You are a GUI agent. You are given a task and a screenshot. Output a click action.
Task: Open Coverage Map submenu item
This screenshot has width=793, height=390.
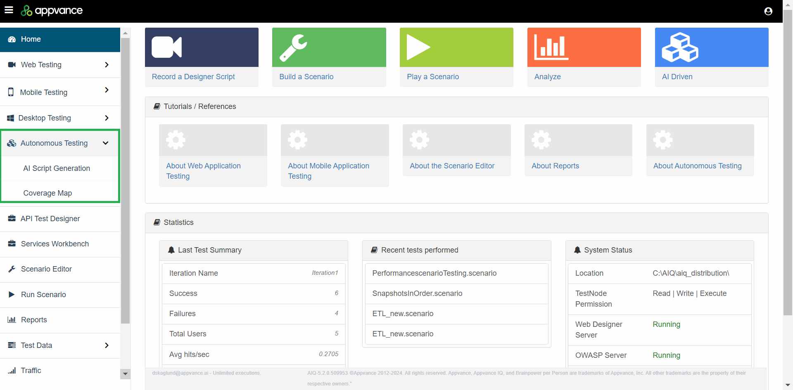tap(47, 193)
